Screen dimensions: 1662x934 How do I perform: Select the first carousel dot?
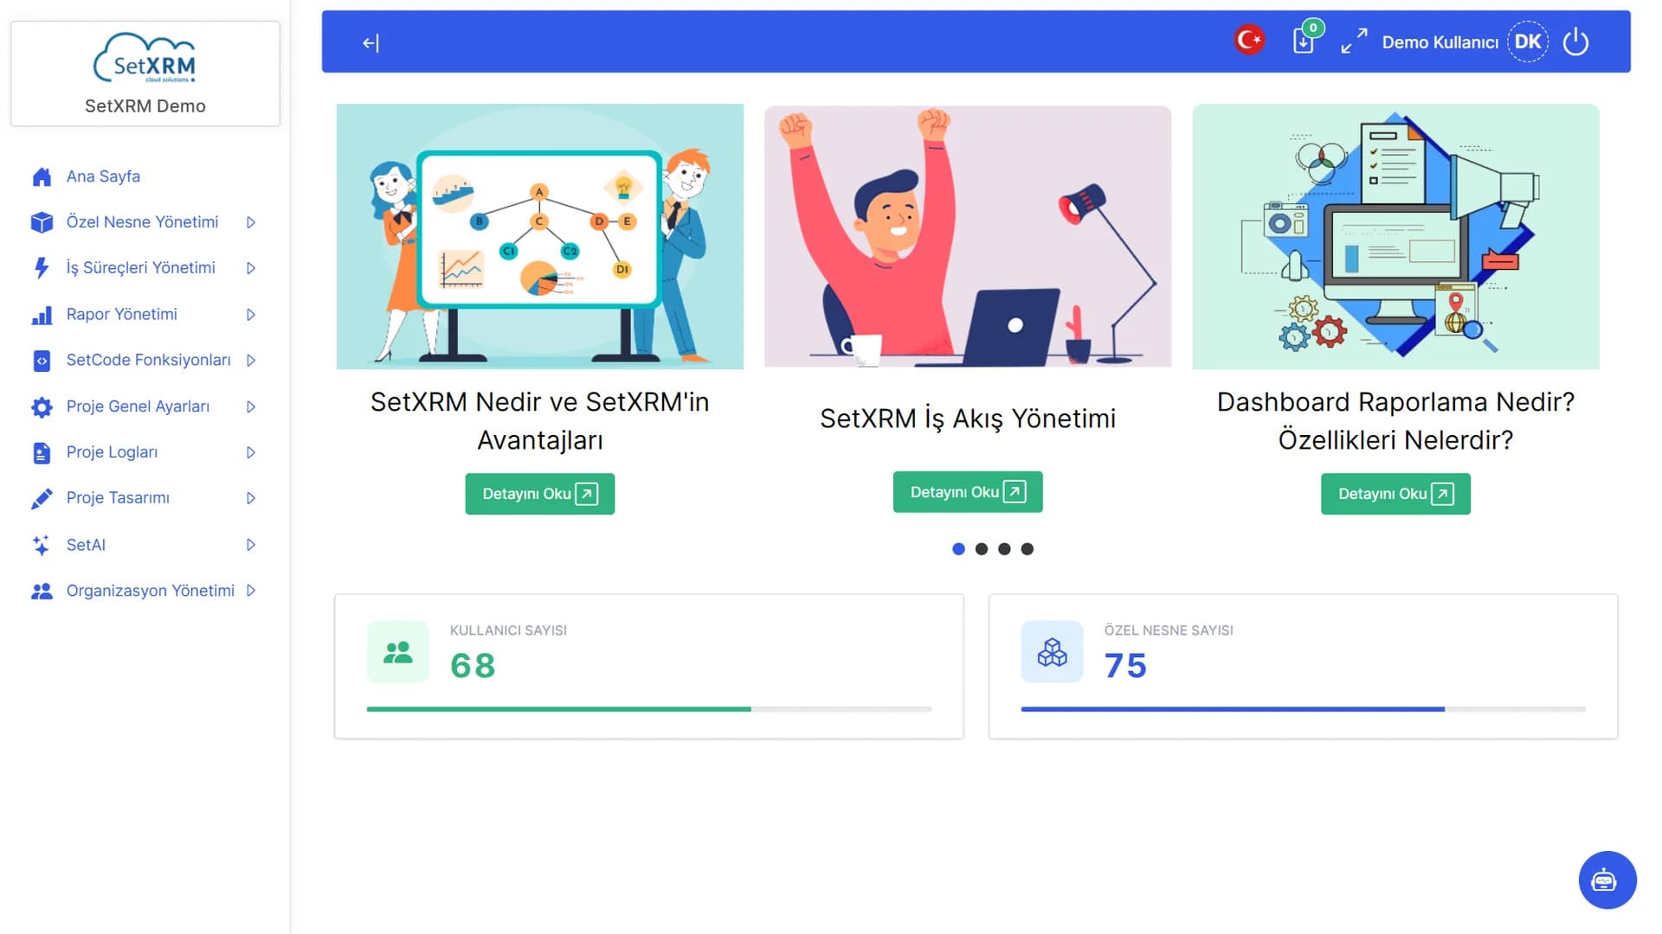tap(958, 549)
